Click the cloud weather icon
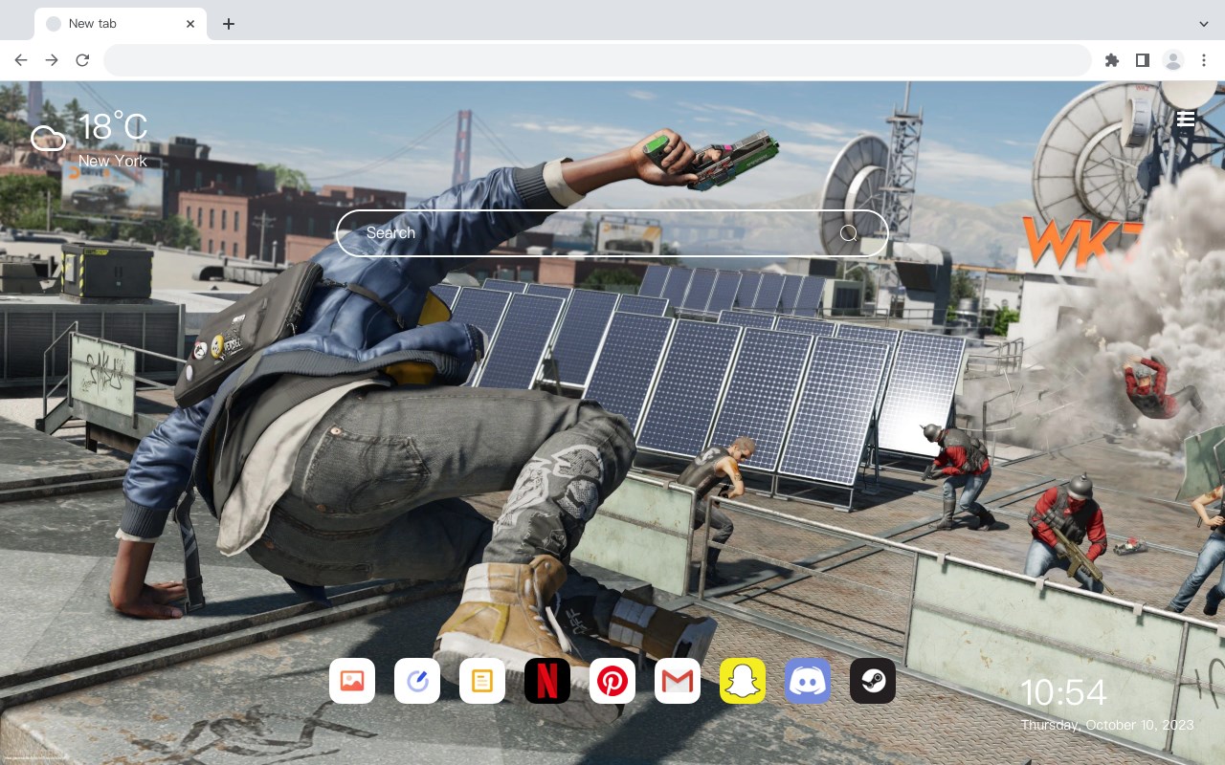This screenshot has height=765, width=1225. click(x=48, y=139)
